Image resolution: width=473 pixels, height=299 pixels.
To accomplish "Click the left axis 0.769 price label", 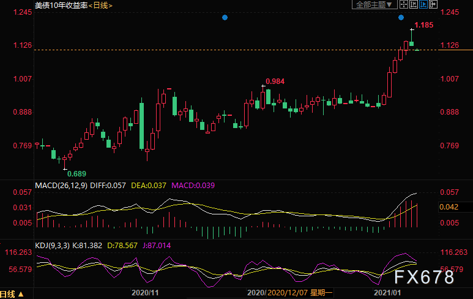I will coord(23,146).
